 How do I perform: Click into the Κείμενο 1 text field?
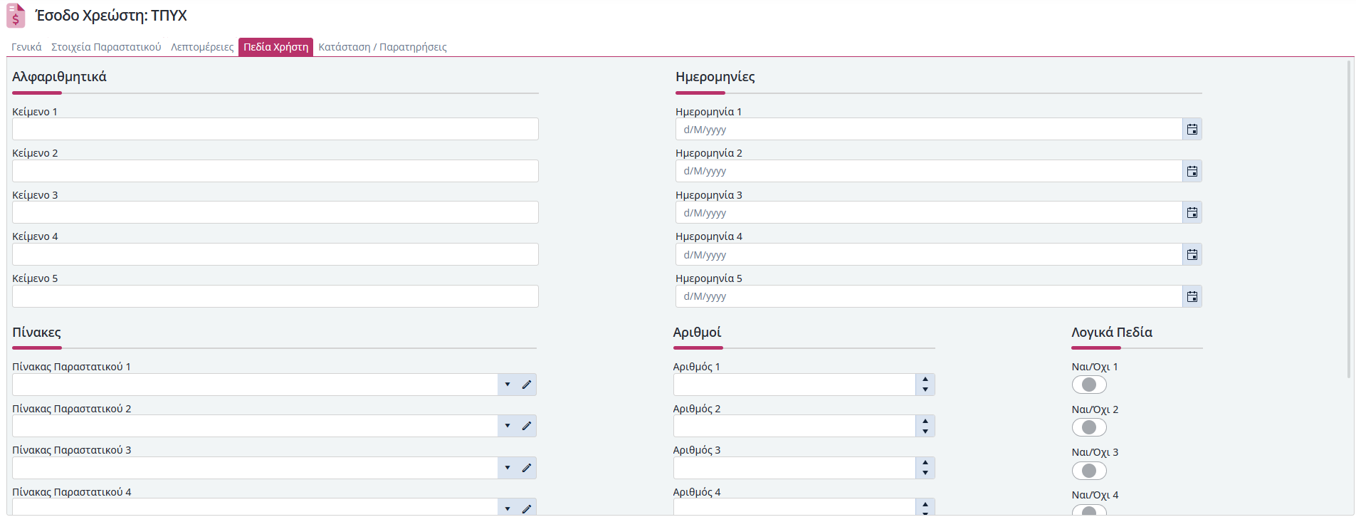point(275,129)
